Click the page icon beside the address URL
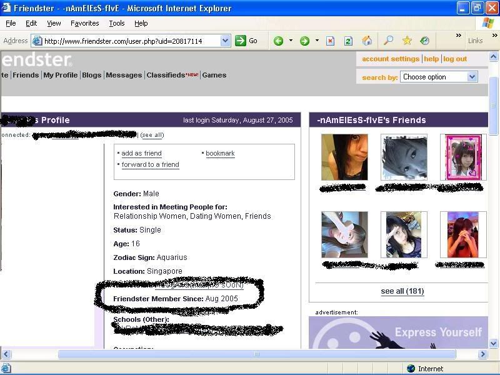 [x=37, y=41]
